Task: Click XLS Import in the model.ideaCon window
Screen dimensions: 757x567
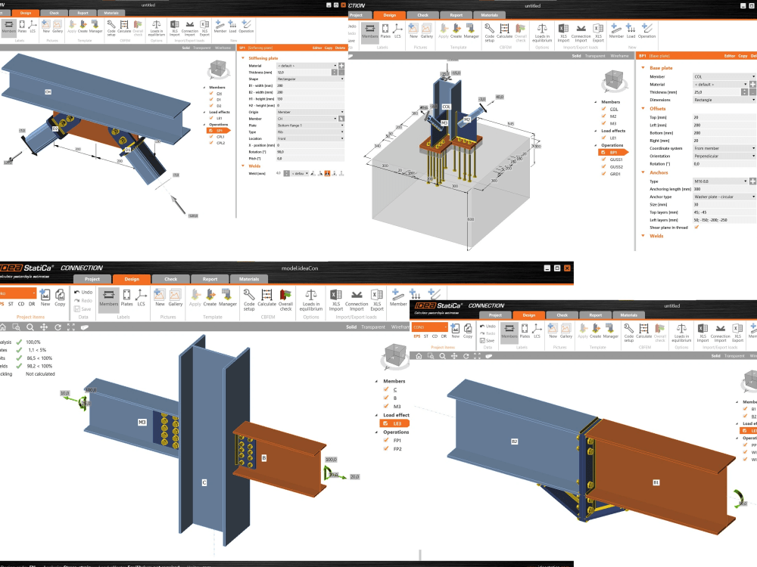Action: point(336,299)
